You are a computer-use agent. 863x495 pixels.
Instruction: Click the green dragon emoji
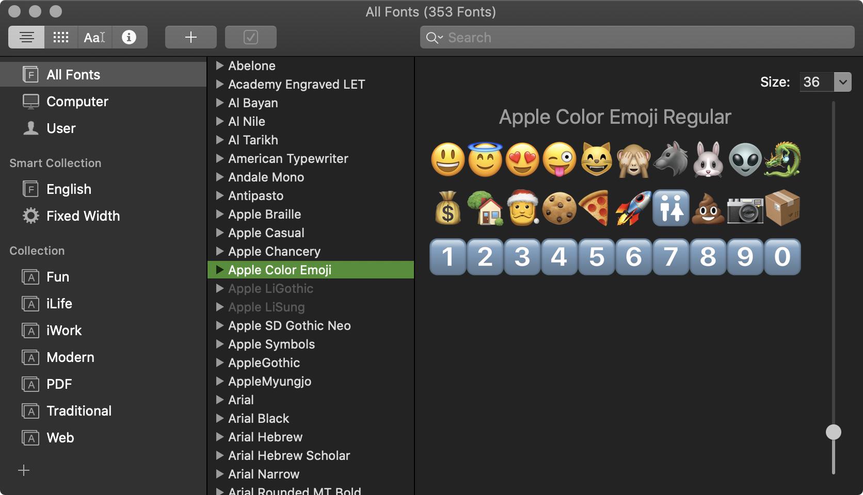(x=782, y=159)
